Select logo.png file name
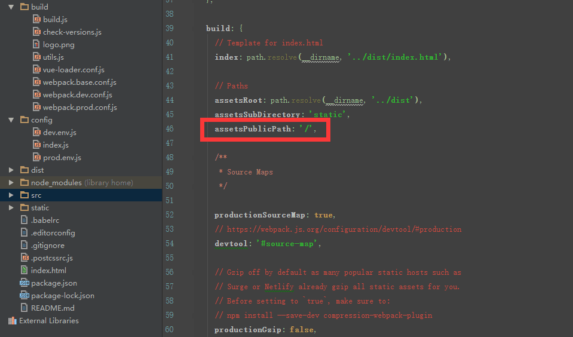Viewport: 573px width, 337px height. [x=59, y=45]
